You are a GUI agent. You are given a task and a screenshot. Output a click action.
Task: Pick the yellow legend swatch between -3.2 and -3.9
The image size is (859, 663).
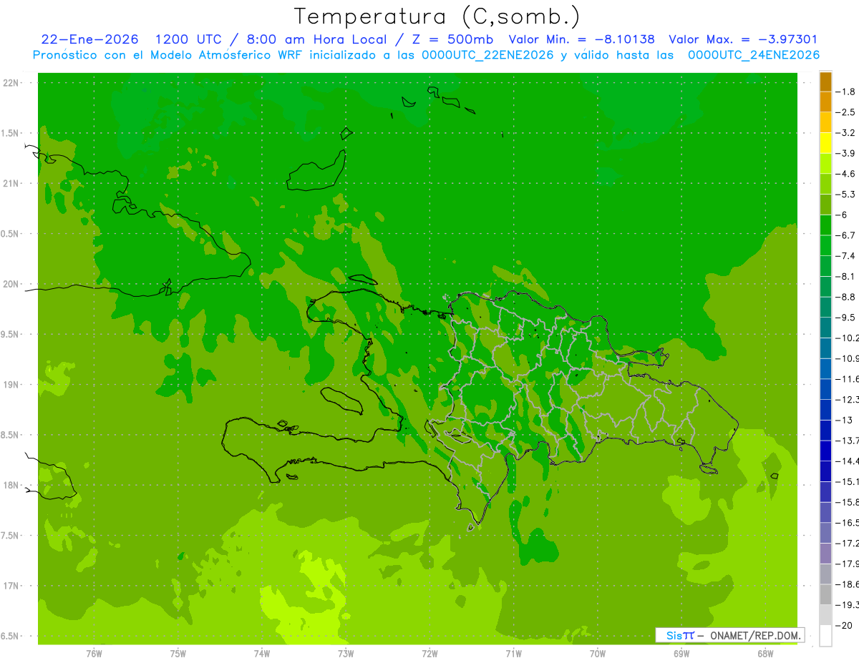point(825,143)
